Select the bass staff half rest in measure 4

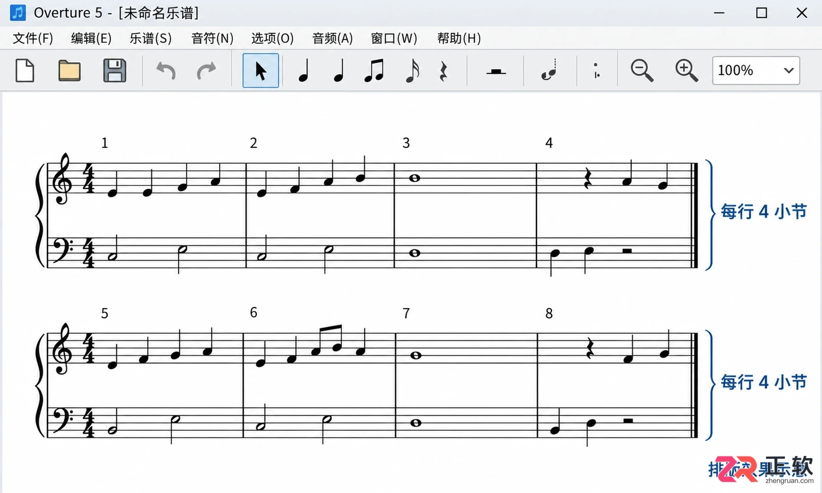(x=627, y=250)
